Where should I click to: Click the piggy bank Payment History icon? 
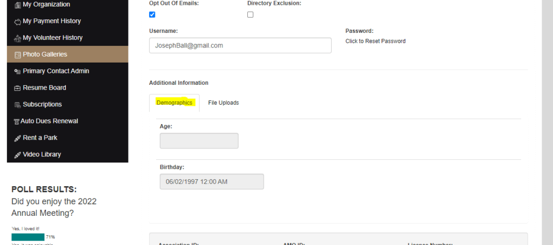[x=17, y=22]
